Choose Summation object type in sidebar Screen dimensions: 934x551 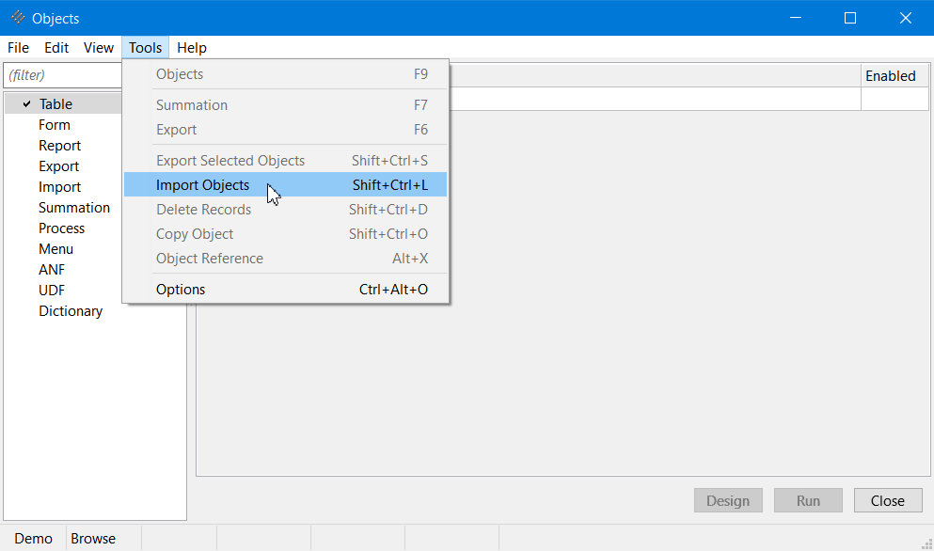[74, 208]
